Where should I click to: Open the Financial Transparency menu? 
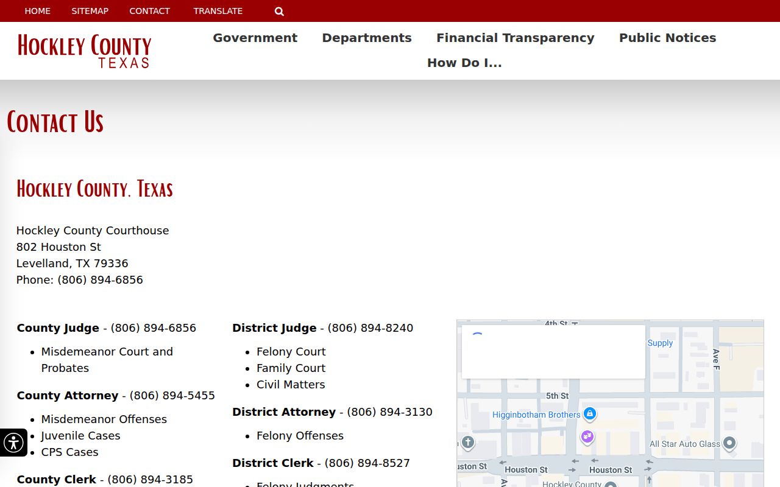click(516, 38)
